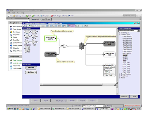
Task: Open Fixed Groups setup item
Action: (16, 29)
